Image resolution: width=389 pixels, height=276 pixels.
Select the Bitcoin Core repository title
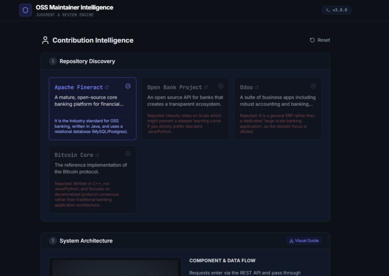click(74, 155)
